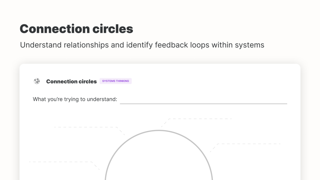Select the large 'Connection circles' page heading
The height and width of the screenshot is (180, 320).
(76, 29)
